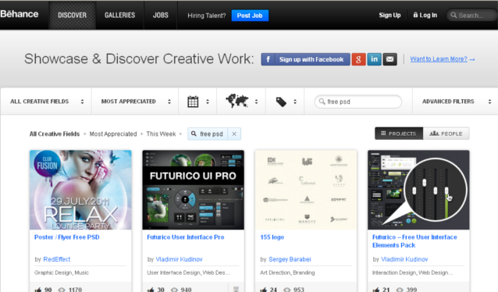Visit Vladimir Kudinov profile under Elements Pack
Image resolution: width=498 pixels, height=292 pixels.
(x=404, y=259)
